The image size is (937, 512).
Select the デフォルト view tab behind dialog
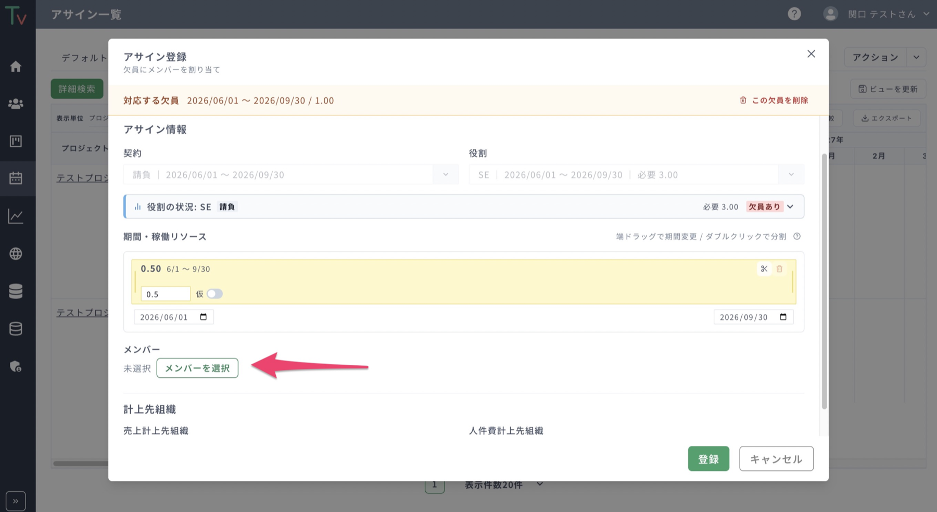click(84, 58)
